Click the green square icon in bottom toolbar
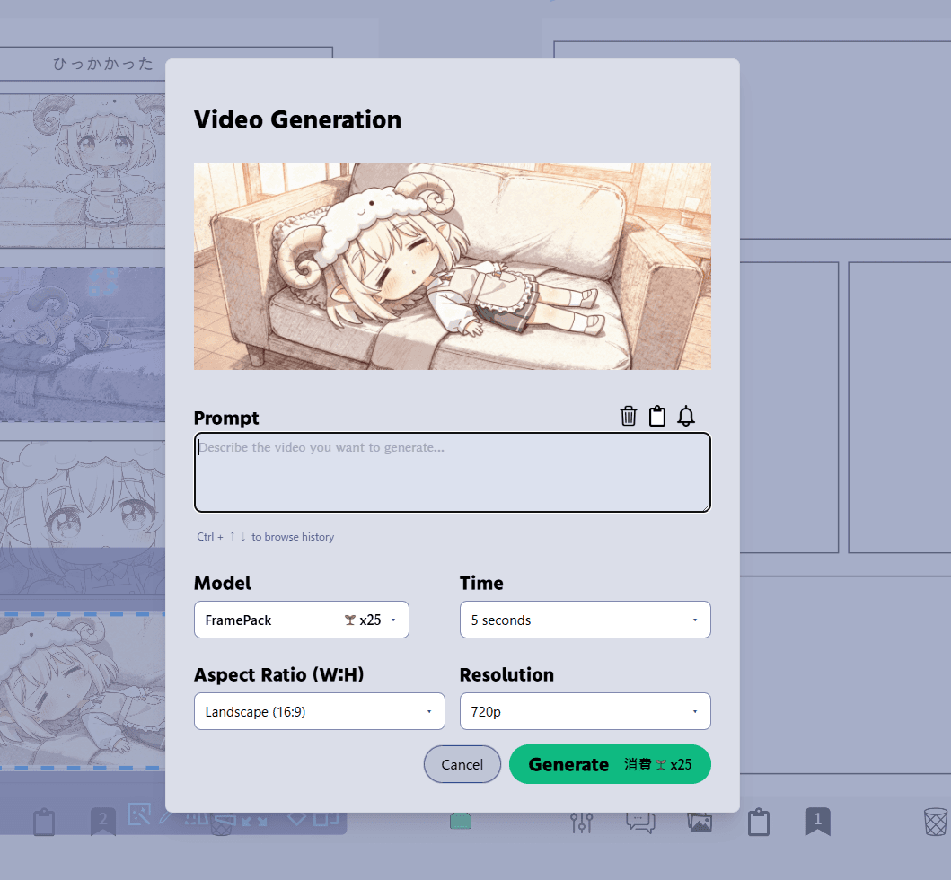The width and height of the screenshot is (951, 880). (462, 821)
